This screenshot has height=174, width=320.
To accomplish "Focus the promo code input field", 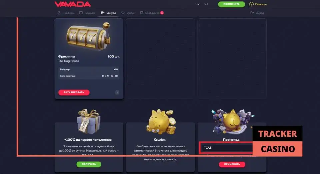I will (226, 148).
